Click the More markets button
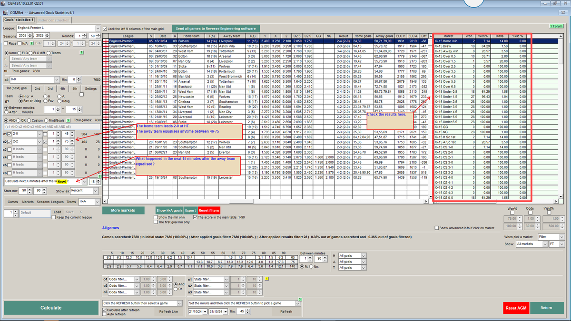Image resolution: width=571 pixels, height=321 pixels. 123,210
